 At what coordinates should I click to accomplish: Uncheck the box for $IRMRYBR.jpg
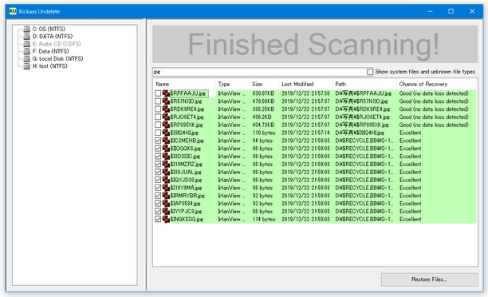click(x=158, y=196)
